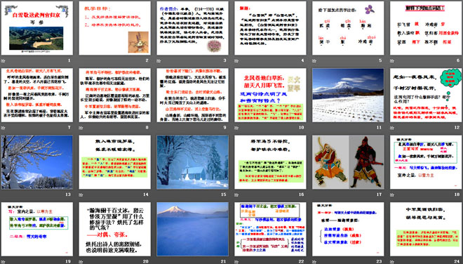Select slide 16 with 将军角弓 verse

tap(270, 162)
